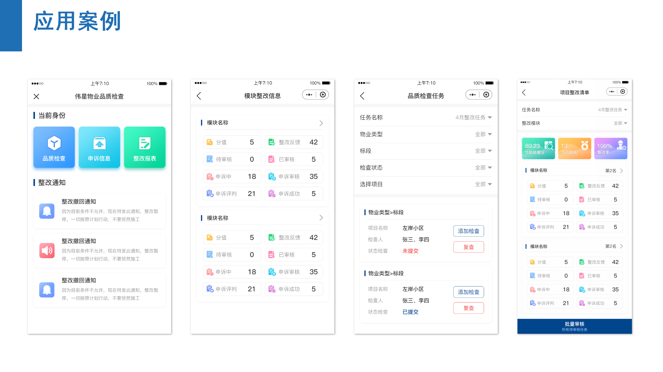Click the 整改反馈 icon showing 42
The image size is (663, 372).
tap(272, 142)
